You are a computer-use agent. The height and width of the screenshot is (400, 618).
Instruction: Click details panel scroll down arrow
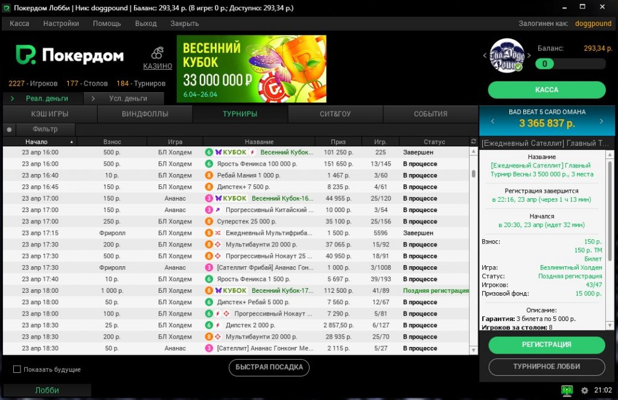coord(610,326)
